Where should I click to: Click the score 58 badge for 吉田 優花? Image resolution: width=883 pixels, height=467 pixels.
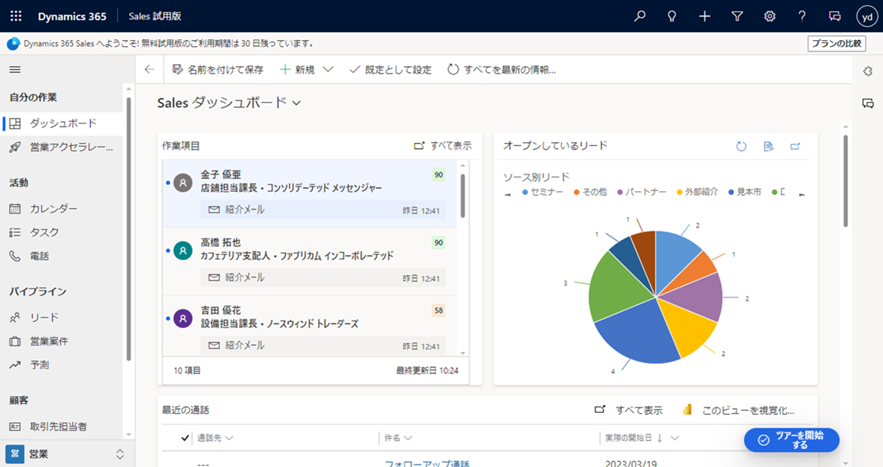[439, 311]
